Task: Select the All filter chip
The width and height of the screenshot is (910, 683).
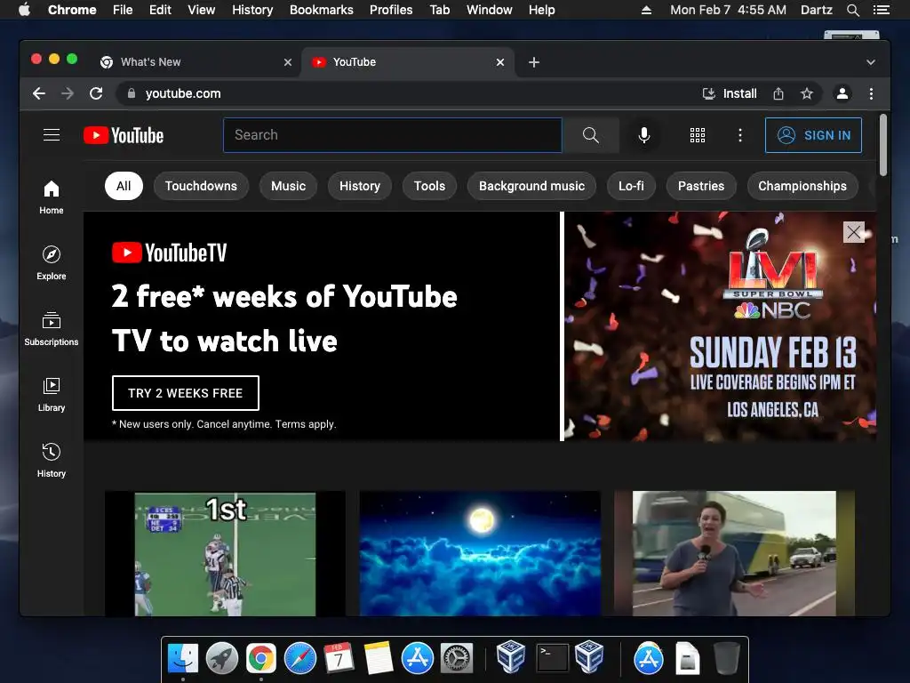Action: [x=124, y=186]
